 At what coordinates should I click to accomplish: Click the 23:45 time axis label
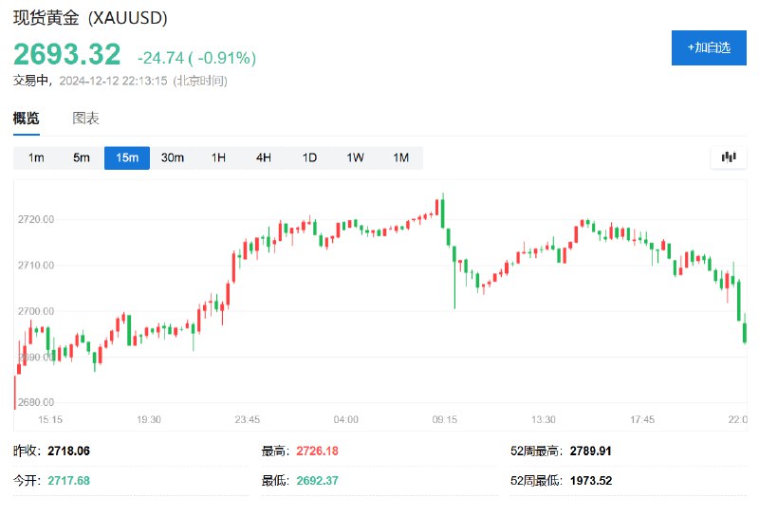[248, 419]
